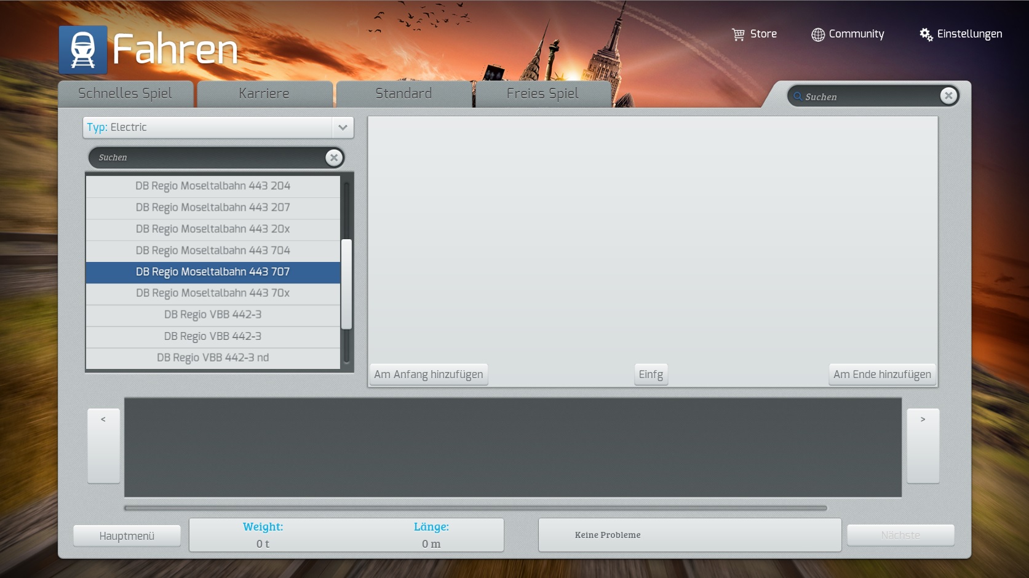Open Community via the globe icon
Screen dimensions: 1029x578
[x=817, y=34]
